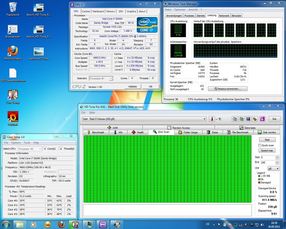The image size is (286, 229).
Task: Open the Options menu in Core Temp
Action: pos(16,143)
